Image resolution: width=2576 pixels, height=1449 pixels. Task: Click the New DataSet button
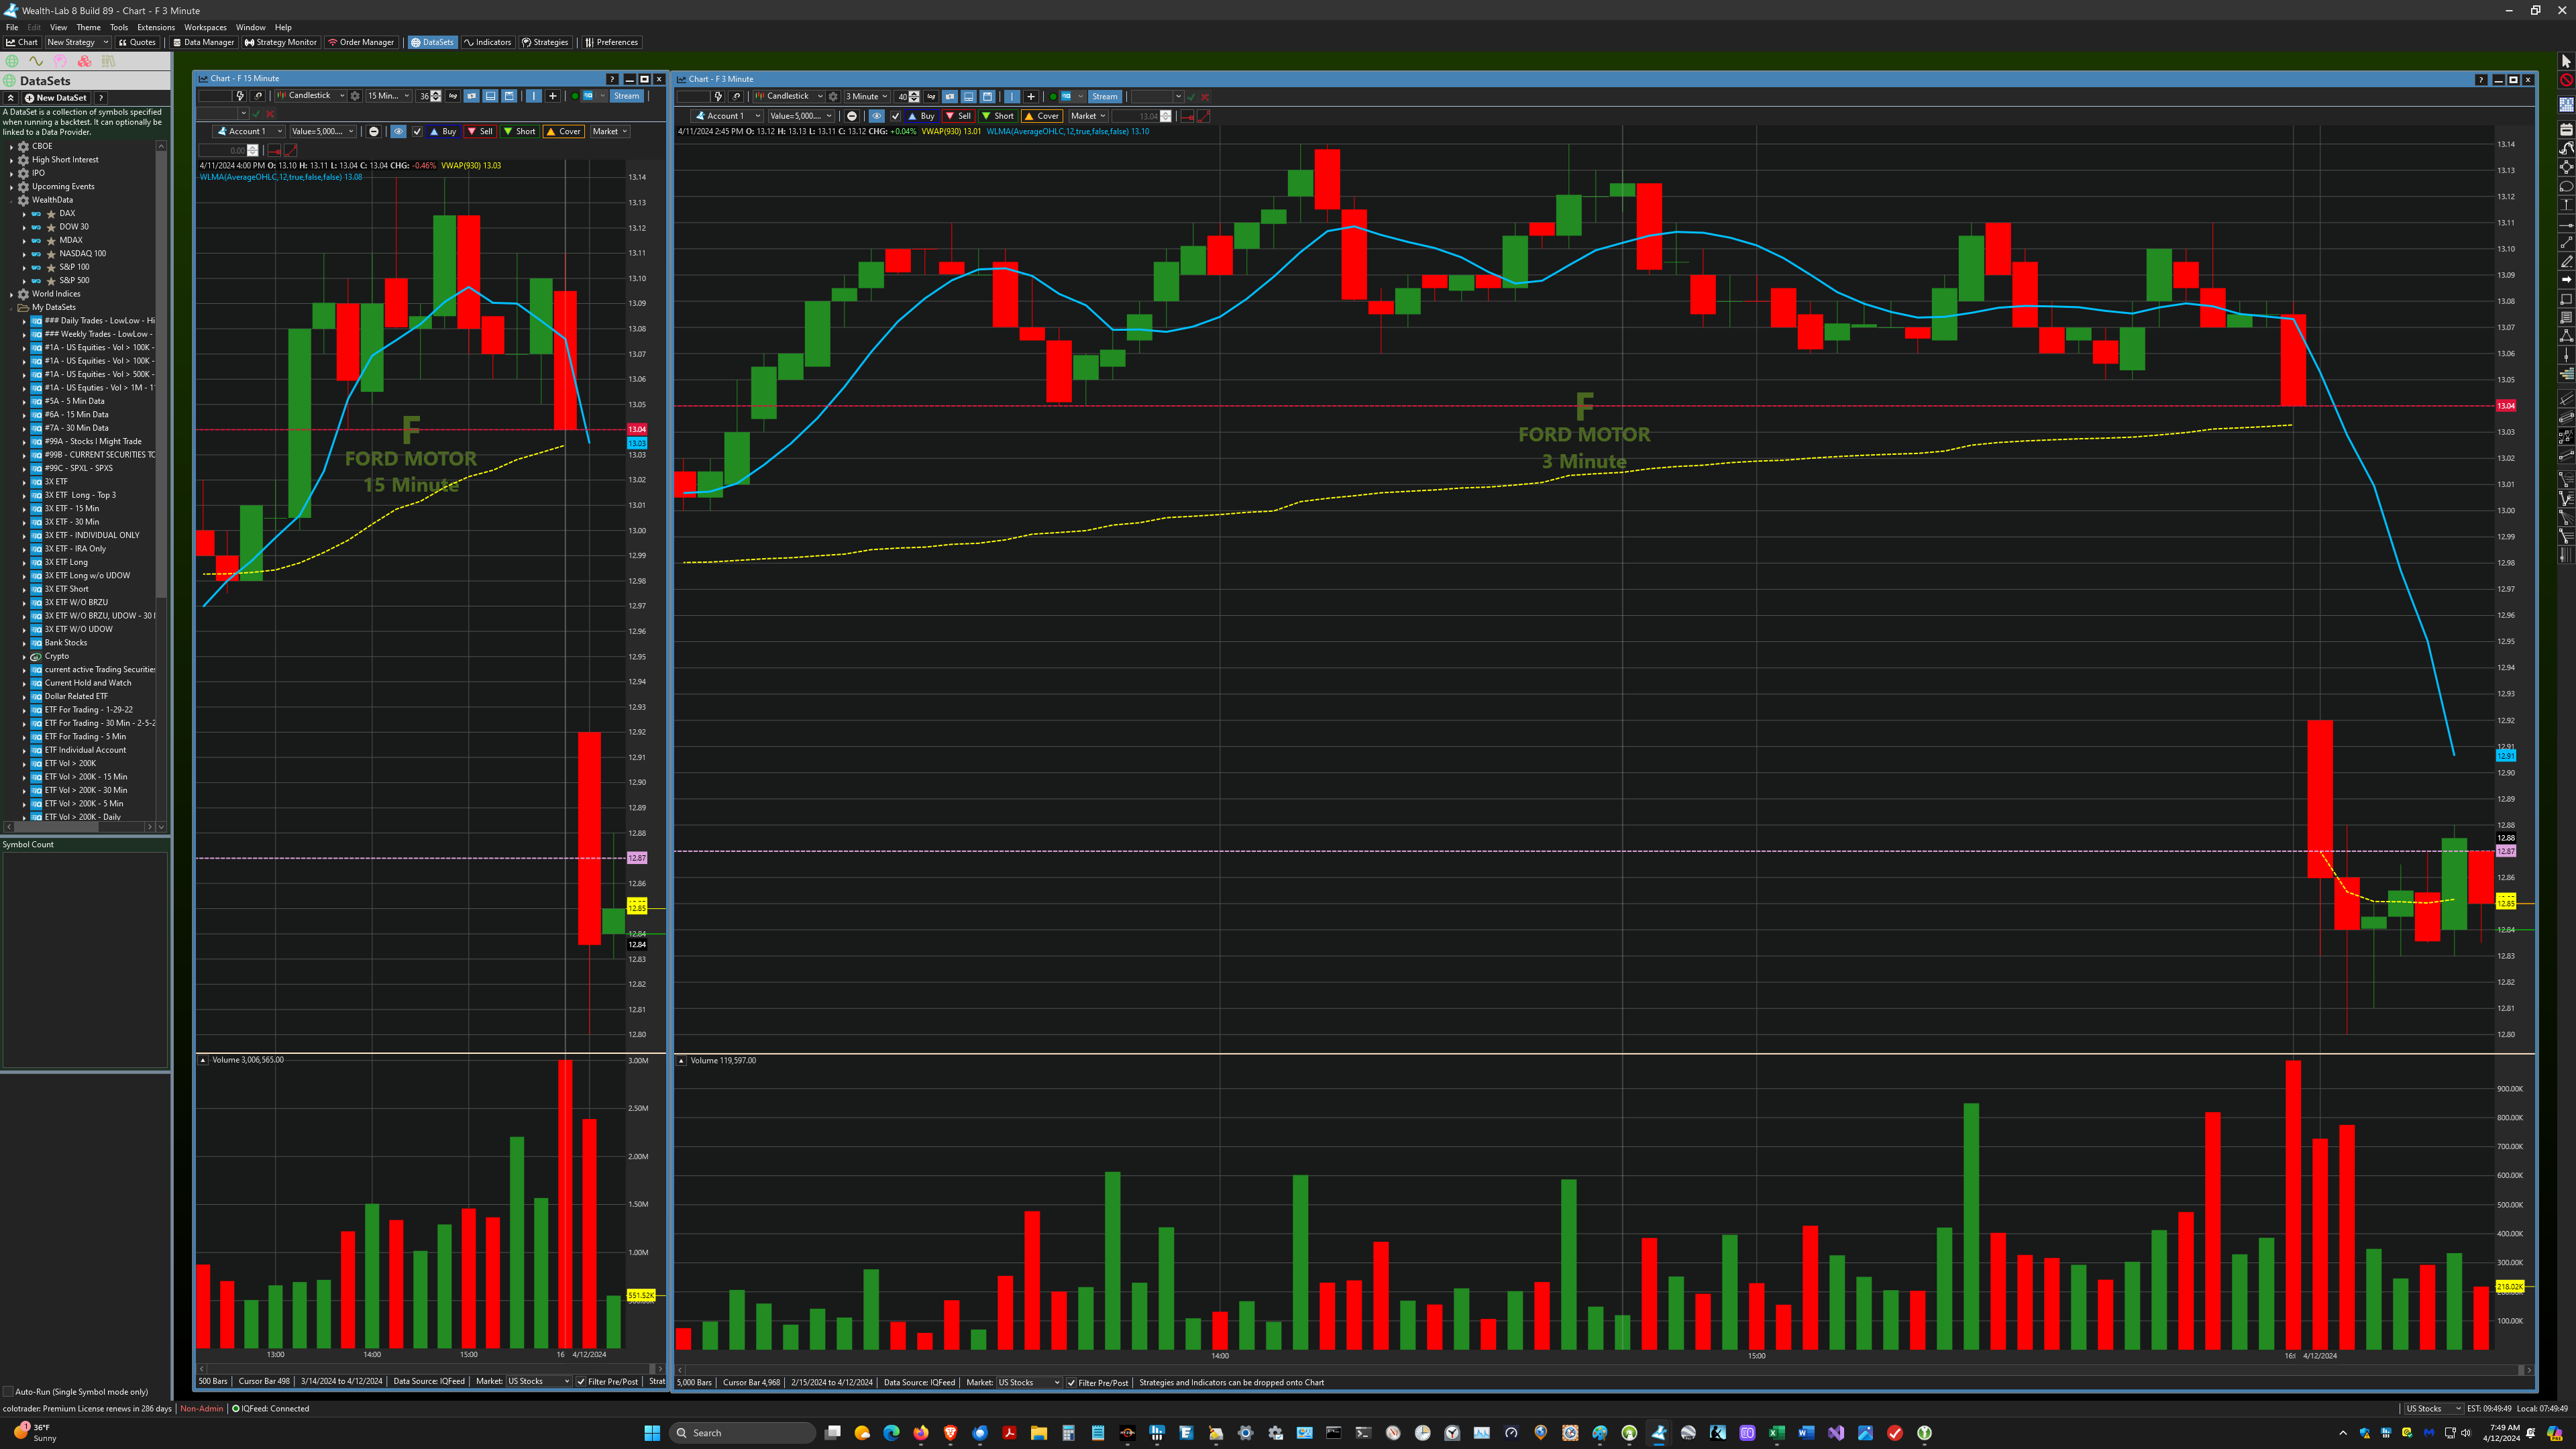[x=56, y=98]
